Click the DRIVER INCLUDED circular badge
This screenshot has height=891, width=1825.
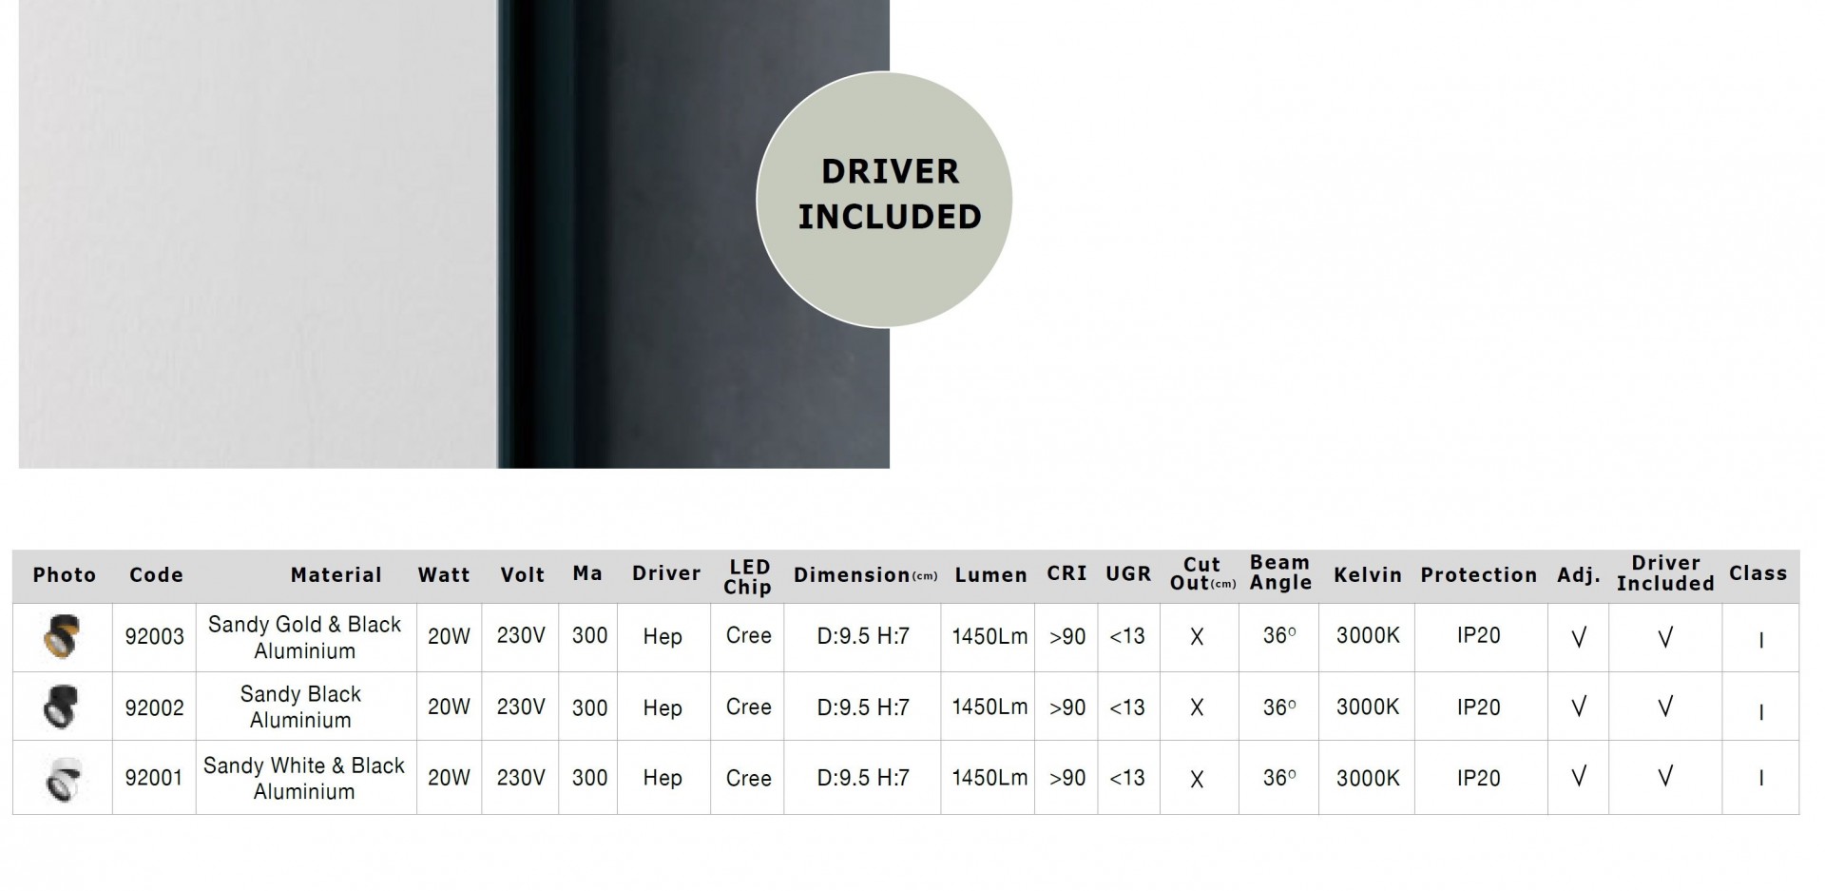click(x=884, y=200)
